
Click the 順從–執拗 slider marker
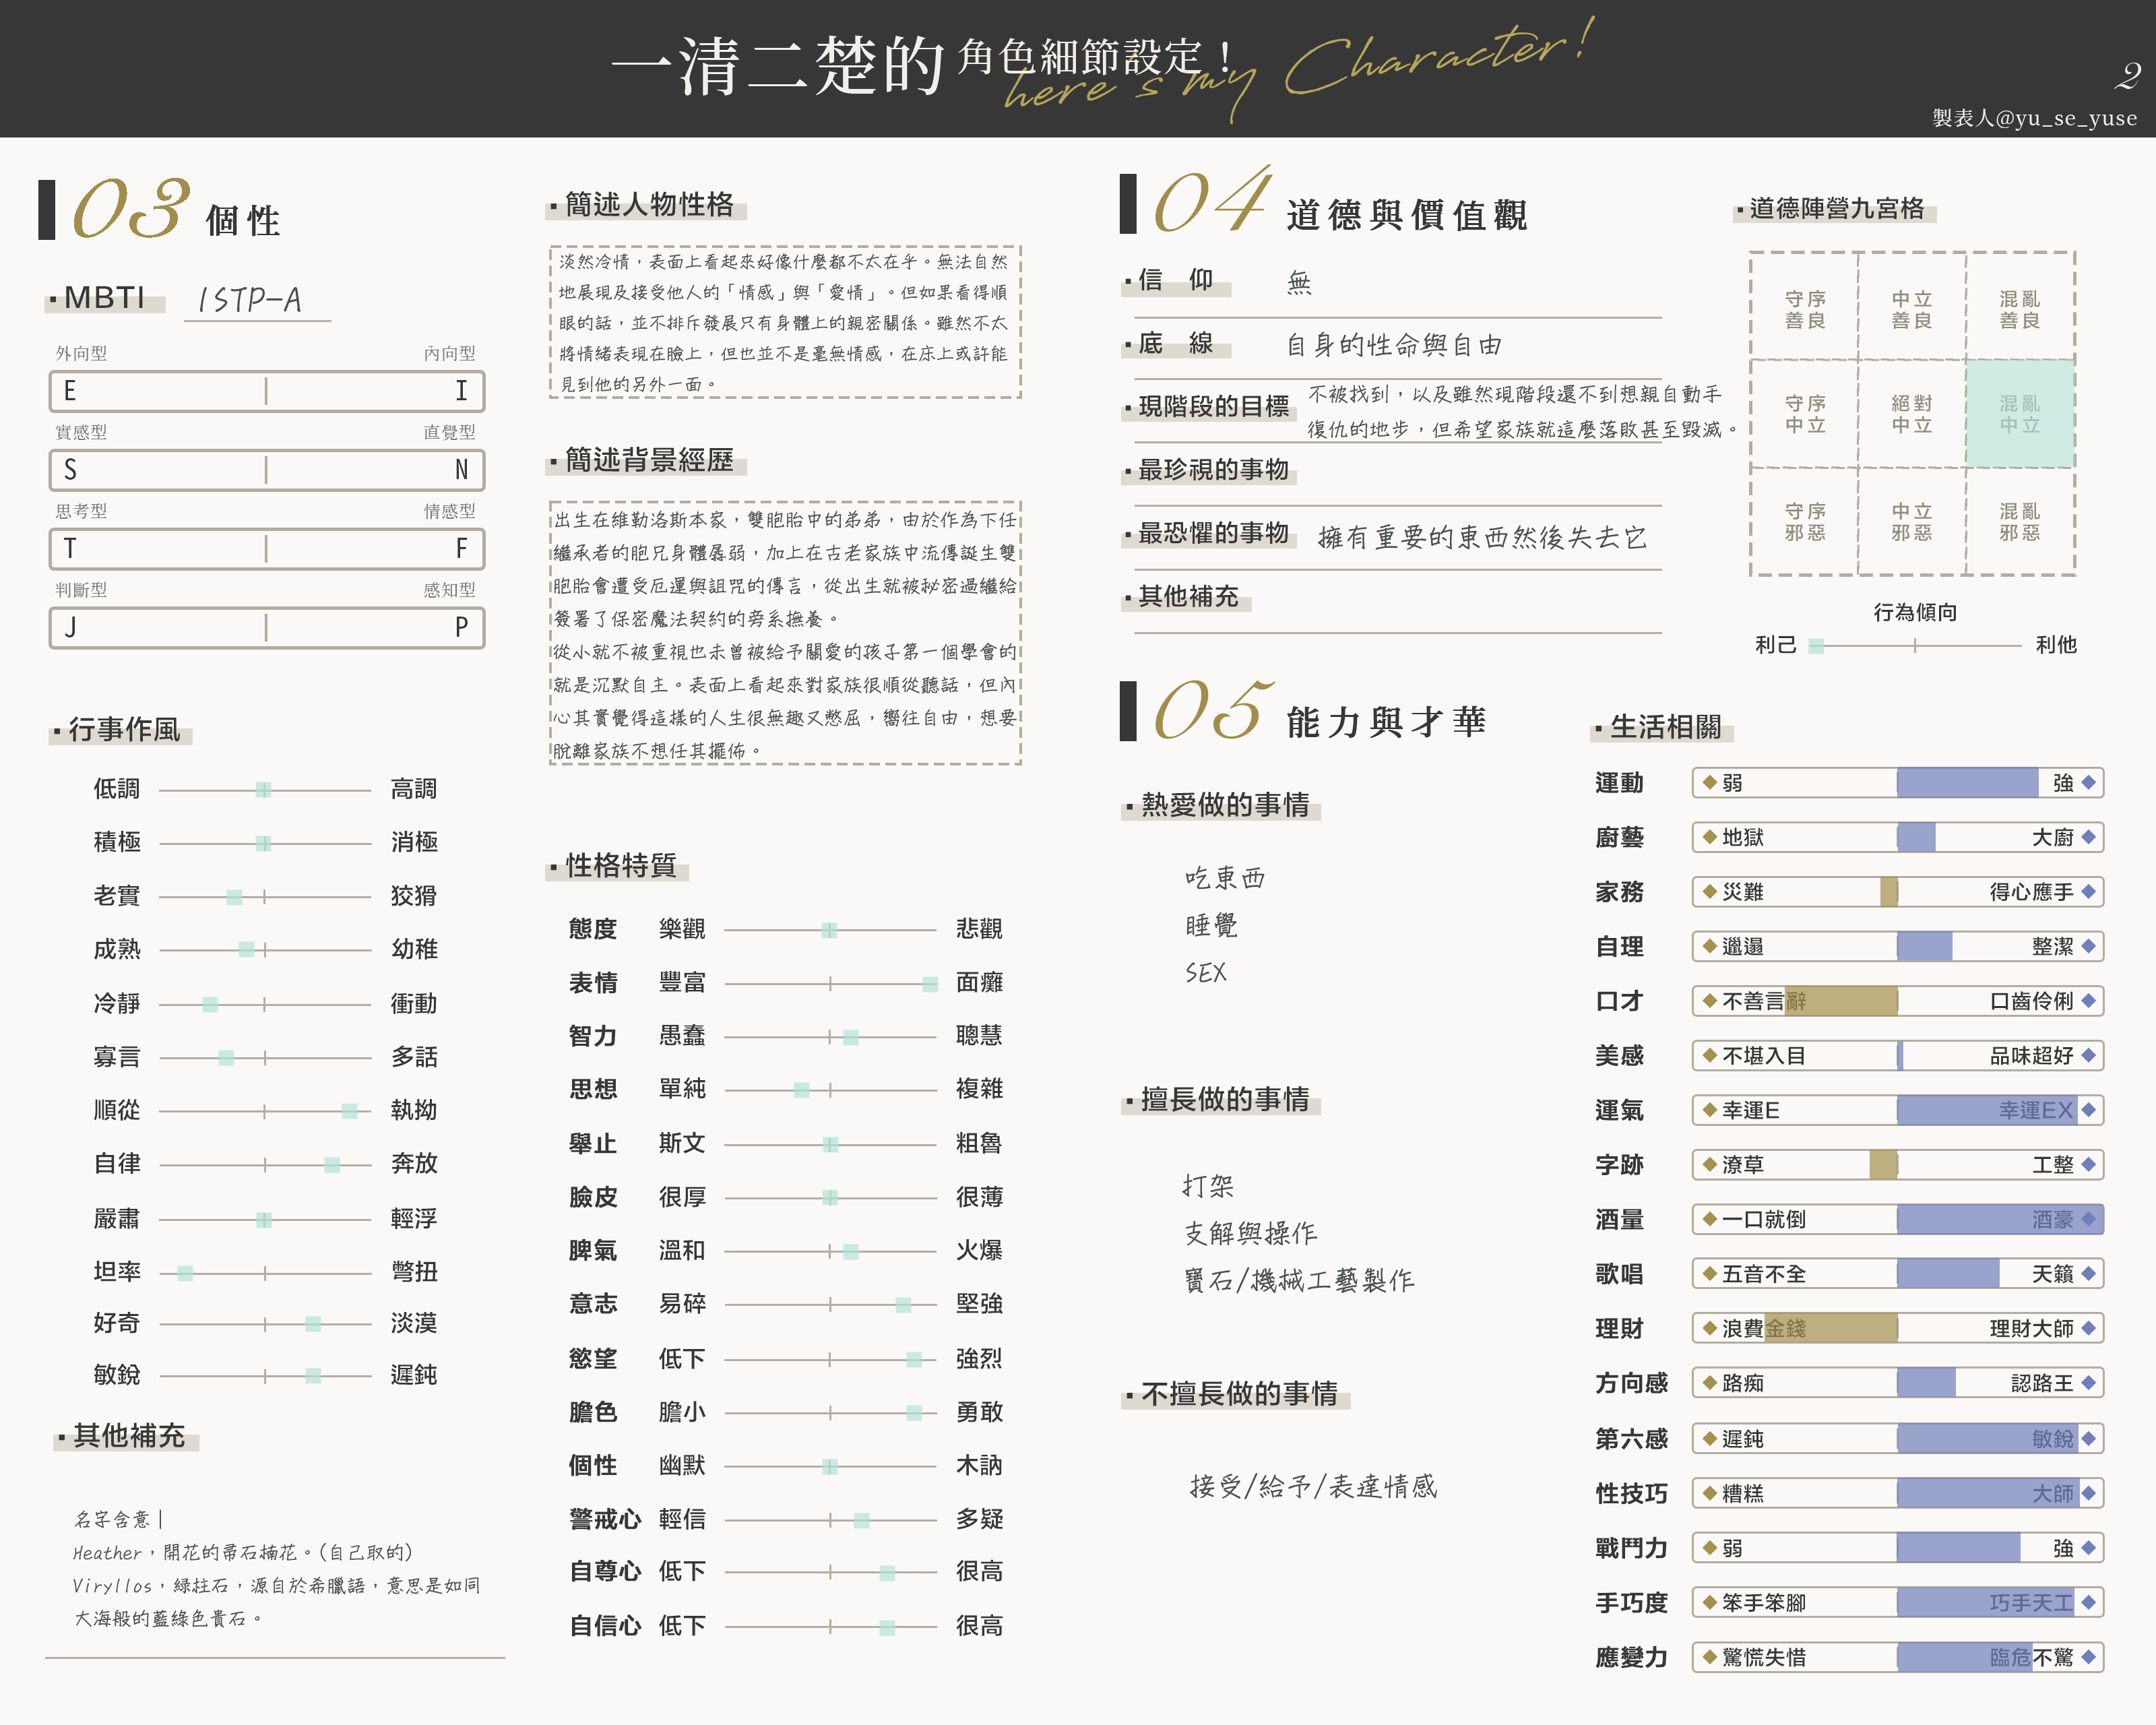pyautogui.click(x=349, y=1111)
